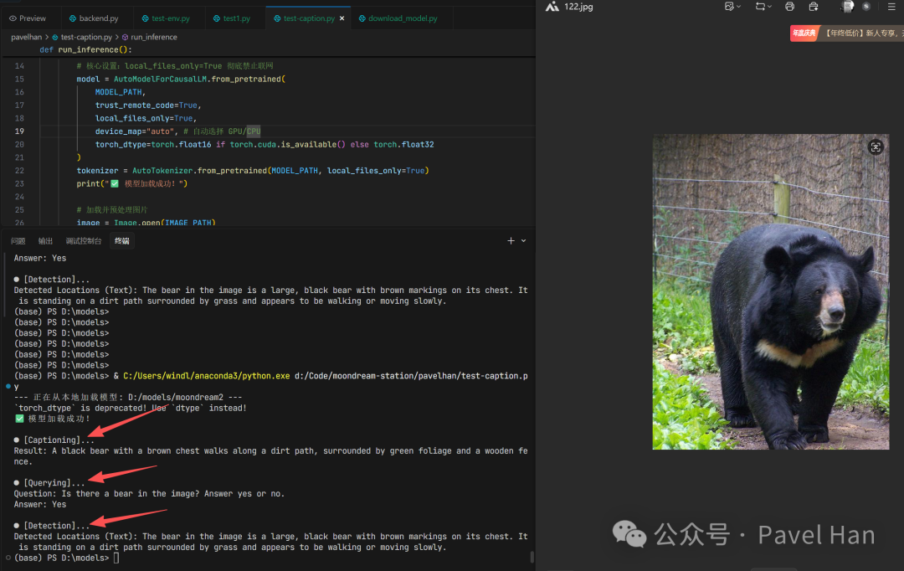Click the fullscreen scan icon on bear photo
The height and width of the screenshot is (571, 904).
[876, 147]
